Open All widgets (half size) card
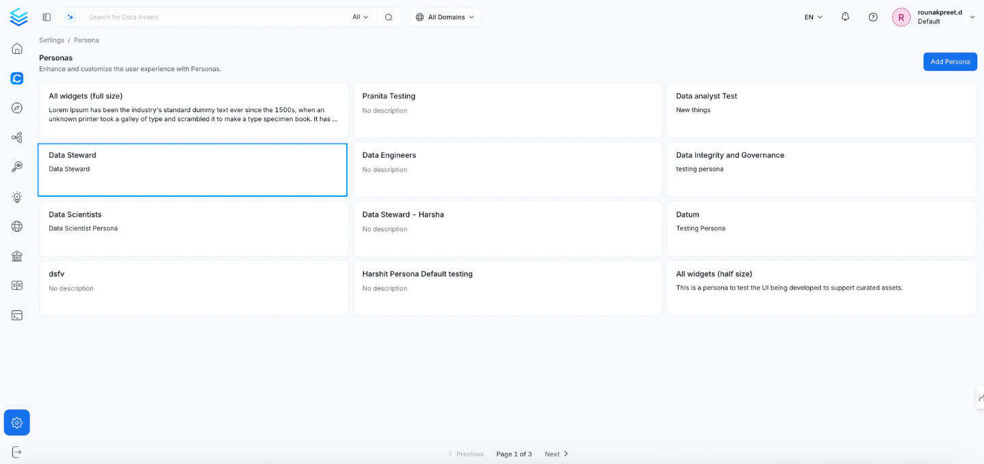The height and width of the screenshot is (464, 984). [x=821, y=288]
